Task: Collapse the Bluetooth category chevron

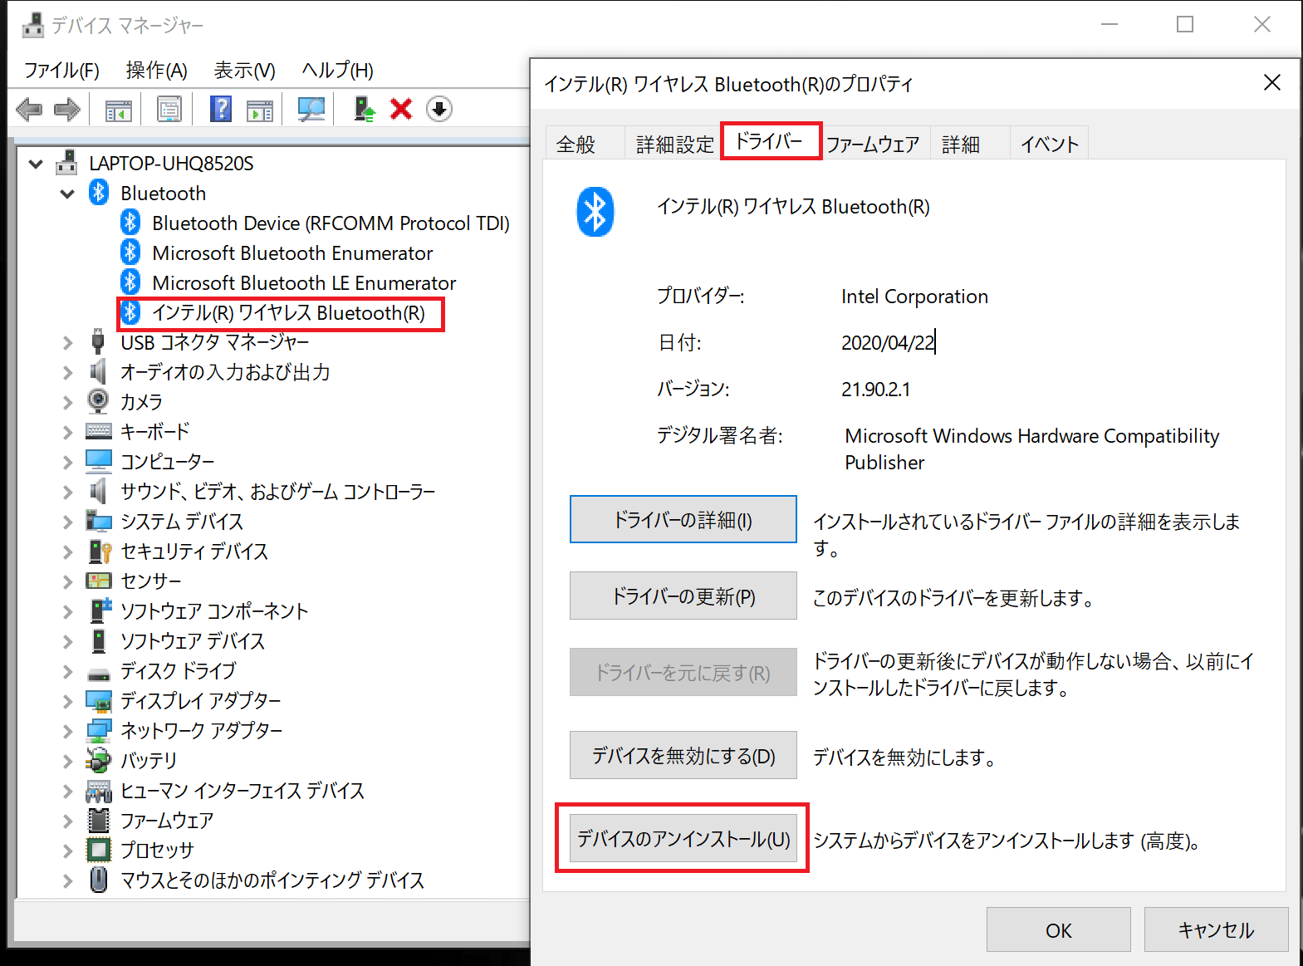Action: click(67, 194)
